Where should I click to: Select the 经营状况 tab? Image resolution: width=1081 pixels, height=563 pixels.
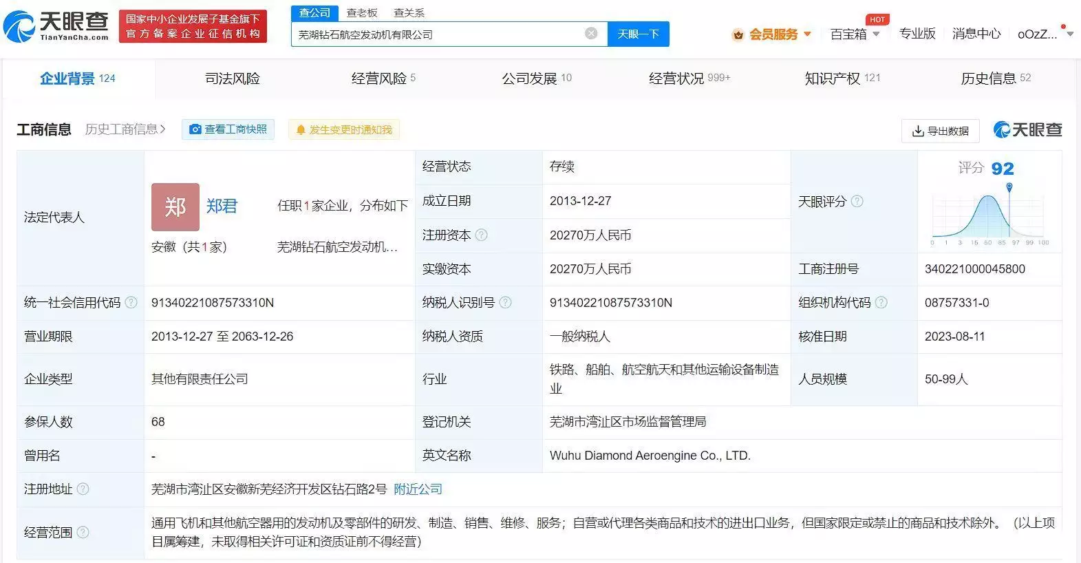[x=689, y=78]
